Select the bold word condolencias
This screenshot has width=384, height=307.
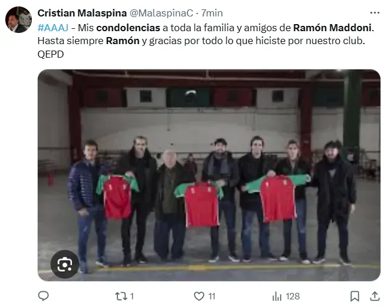tap(129, 28)
